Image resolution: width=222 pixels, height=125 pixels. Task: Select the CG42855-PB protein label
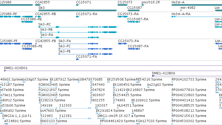click(46, 41)
